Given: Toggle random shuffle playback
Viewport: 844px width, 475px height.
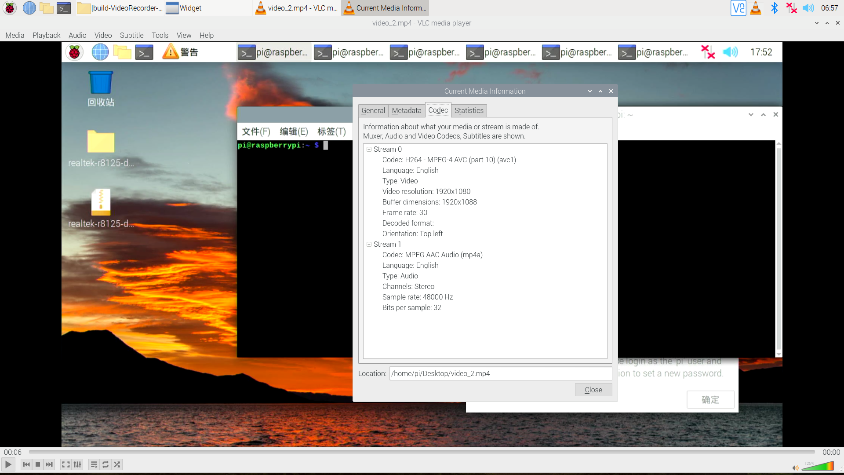Looking at the screenshot, I should (117, 464).
